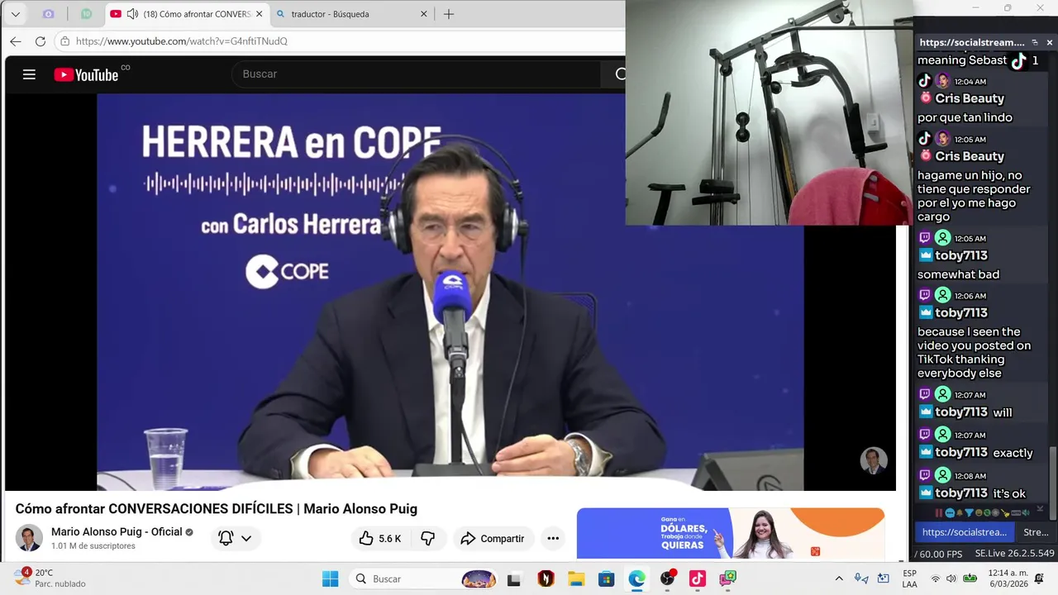Image resolution: width=1058 pixels, height=595 pixels.
Task: Select the https://socialstrea... dock tab
Action: [x=964, y=532]
